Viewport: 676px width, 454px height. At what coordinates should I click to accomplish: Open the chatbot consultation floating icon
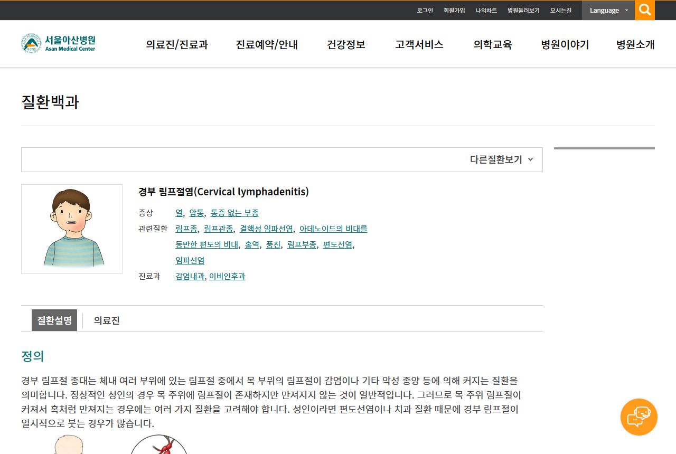click(x=639, y=417)
